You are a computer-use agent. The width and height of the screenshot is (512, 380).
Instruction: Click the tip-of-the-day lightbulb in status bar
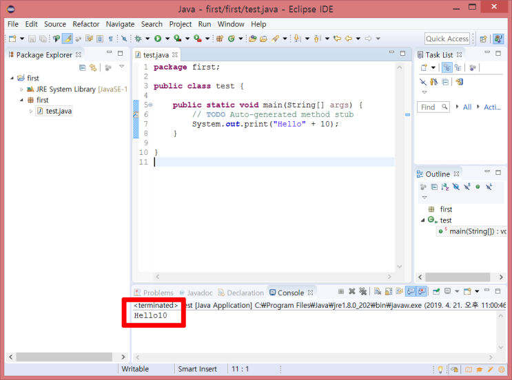440,370
